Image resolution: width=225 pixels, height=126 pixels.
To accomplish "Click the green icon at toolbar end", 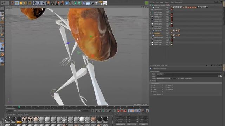I will [147, 3].
